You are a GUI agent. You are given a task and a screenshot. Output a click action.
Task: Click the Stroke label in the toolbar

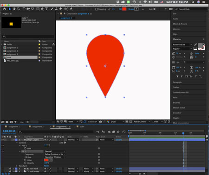131,9
